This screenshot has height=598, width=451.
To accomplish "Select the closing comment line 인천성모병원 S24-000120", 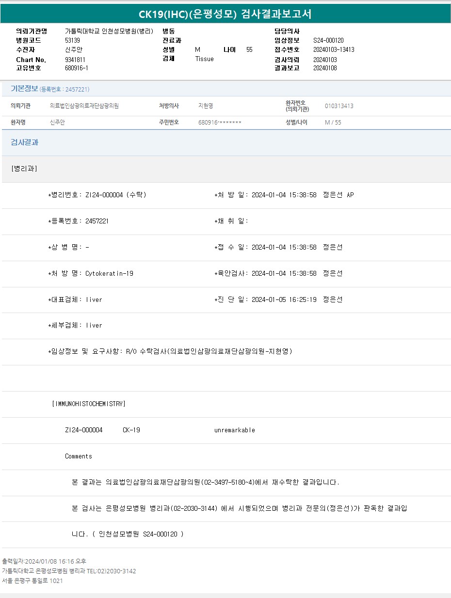I will coord(128,534).
